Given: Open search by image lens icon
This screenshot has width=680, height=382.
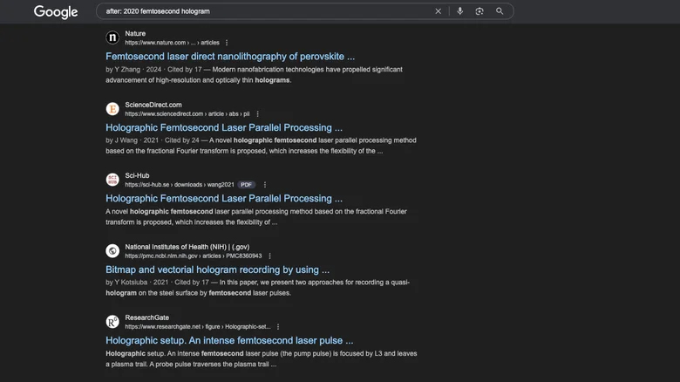Looking at the screenshot, I should coord(479,11).
